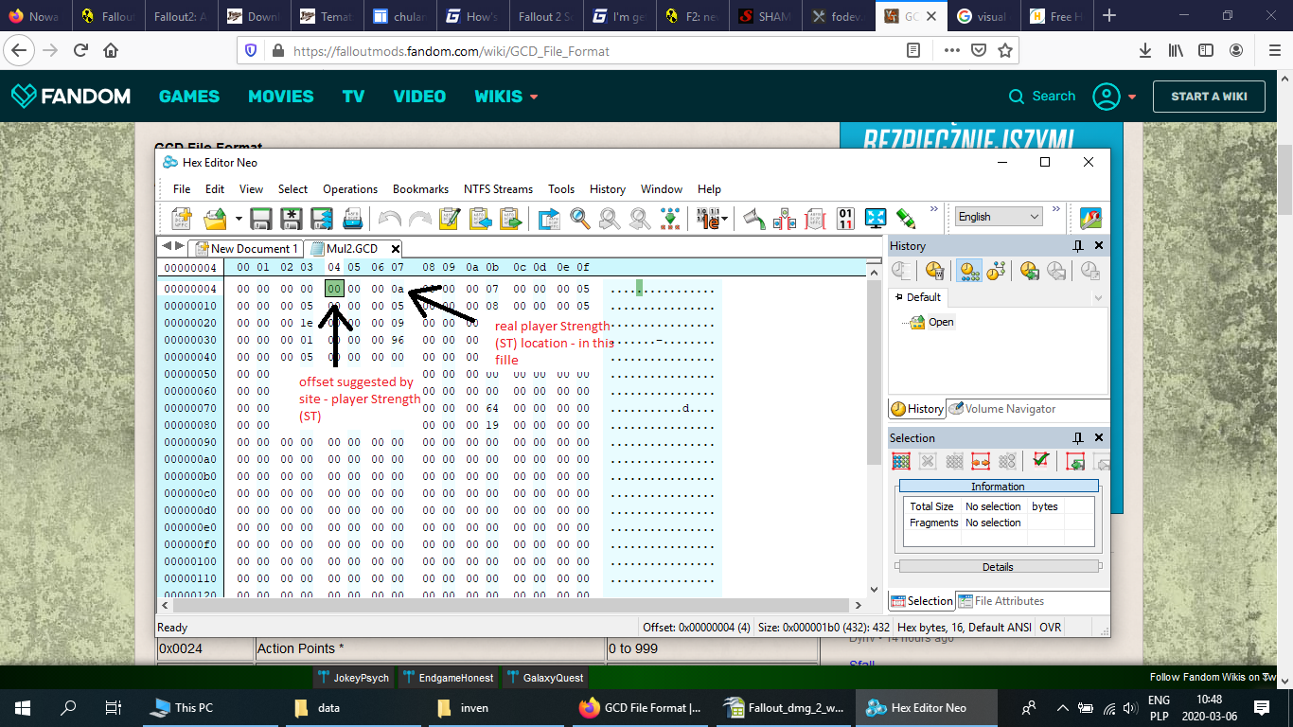
Task: Open the Operations menu
Action: tap(350, 188)
